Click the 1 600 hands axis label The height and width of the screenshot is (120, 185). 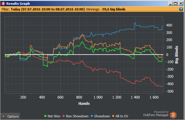click(x=154, y=97)
